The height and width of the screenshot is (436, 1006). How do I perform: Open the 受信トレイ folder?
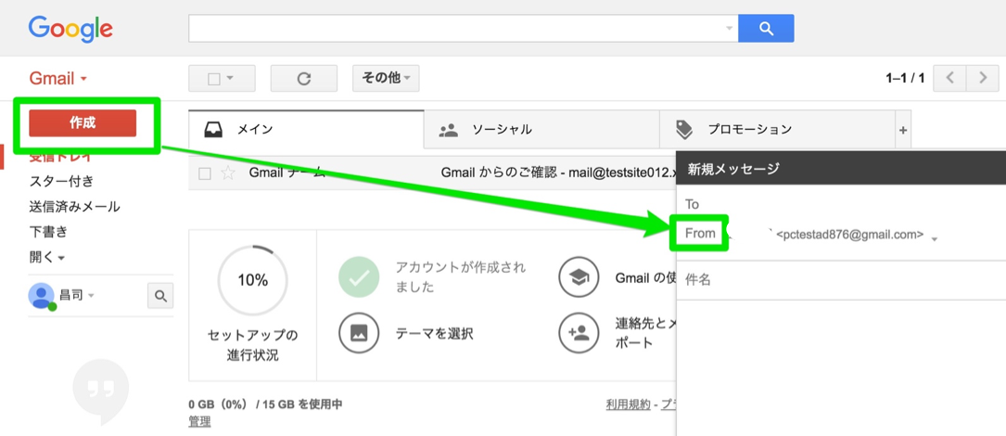click(60, 158)
